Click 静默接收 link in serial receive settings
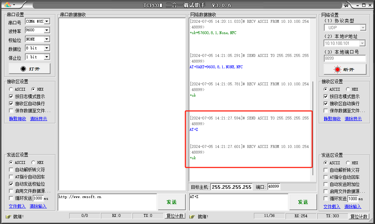 (x=18, y=119)
